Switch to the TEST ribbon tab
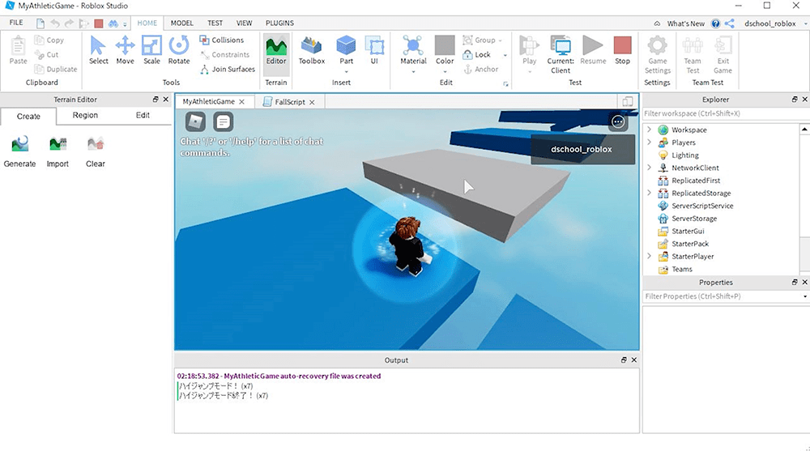 (215, 23)
